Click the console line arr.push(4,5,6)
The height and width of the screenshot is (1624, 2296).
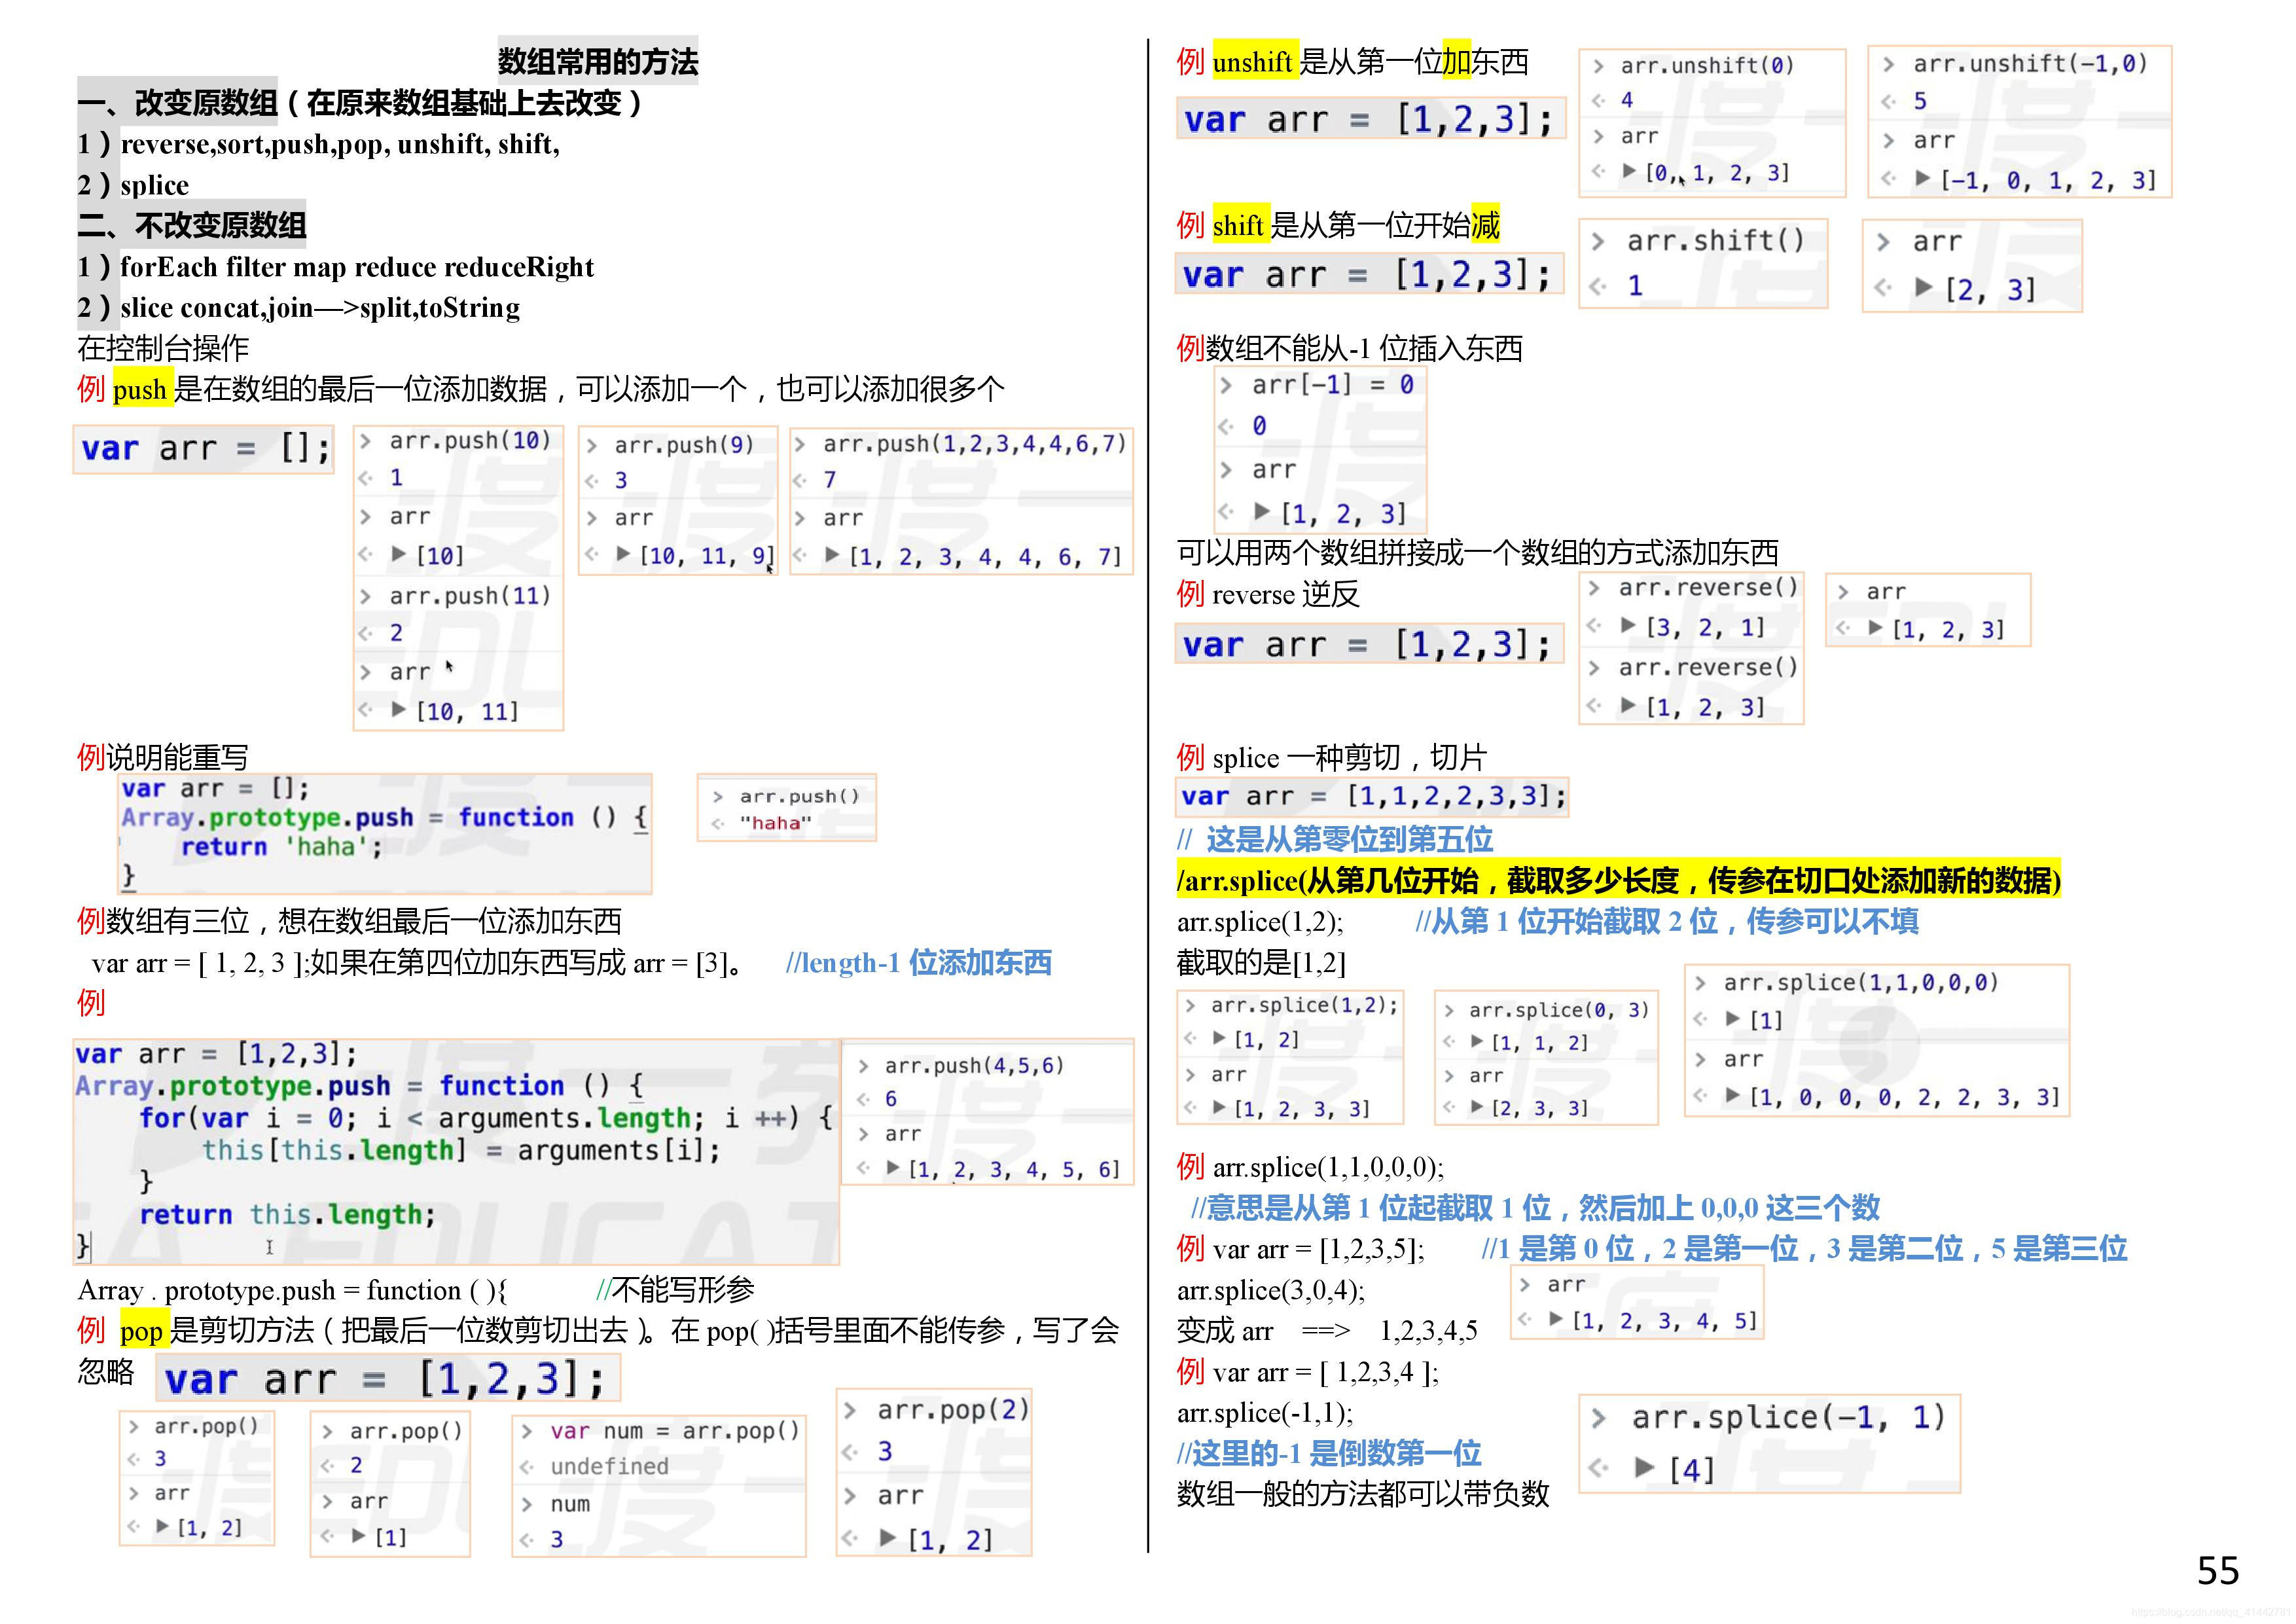[974, 1065]
